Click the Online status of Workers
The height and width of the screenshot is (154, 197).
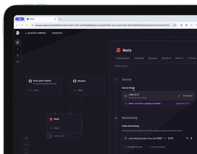[x=80, y=90]
